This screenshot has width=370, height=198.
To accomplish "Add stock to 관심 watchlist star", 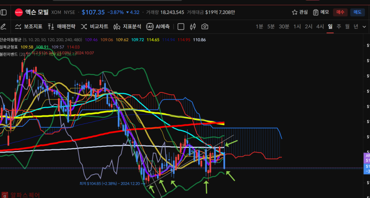I will coord(300,12).
